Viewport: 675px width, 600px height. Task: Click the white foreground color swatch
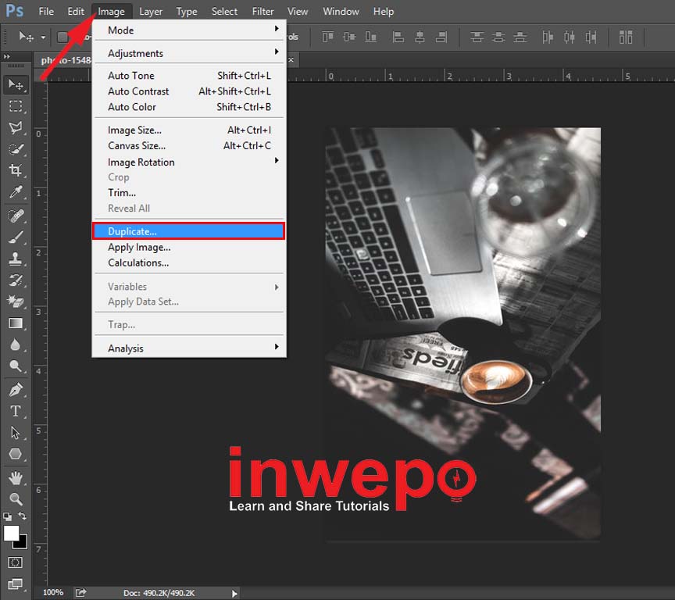click(11, 533)
